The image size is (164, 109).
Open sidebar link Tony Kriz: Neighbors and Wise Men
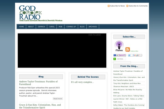(x=127, y=83)
